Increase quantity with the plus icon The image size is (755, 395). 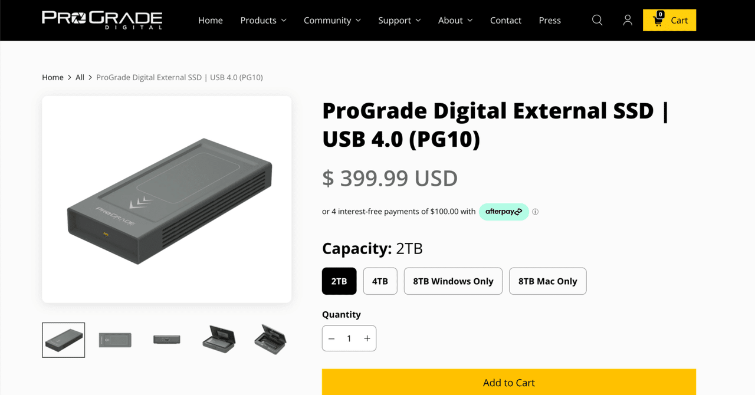coord(367,338)
